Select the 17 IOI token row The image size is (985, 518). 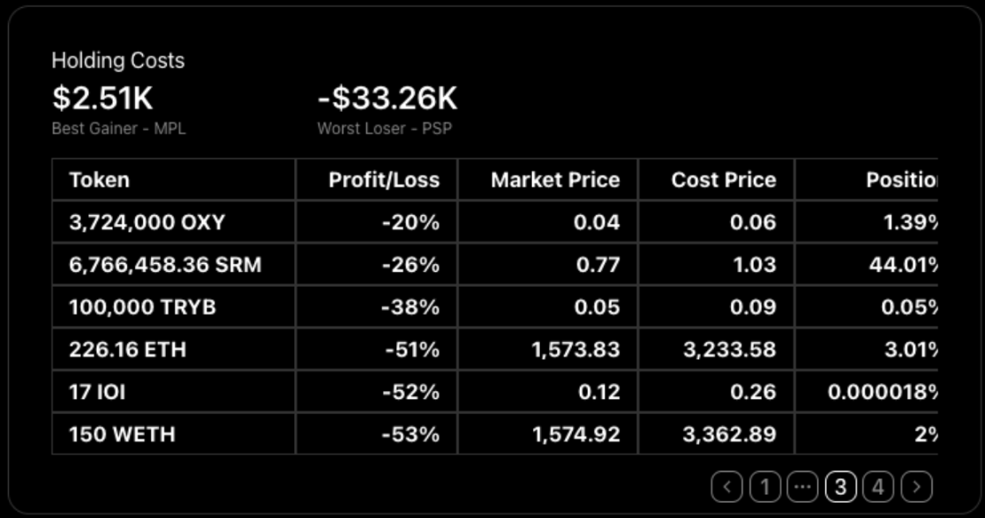pos(97,392)
